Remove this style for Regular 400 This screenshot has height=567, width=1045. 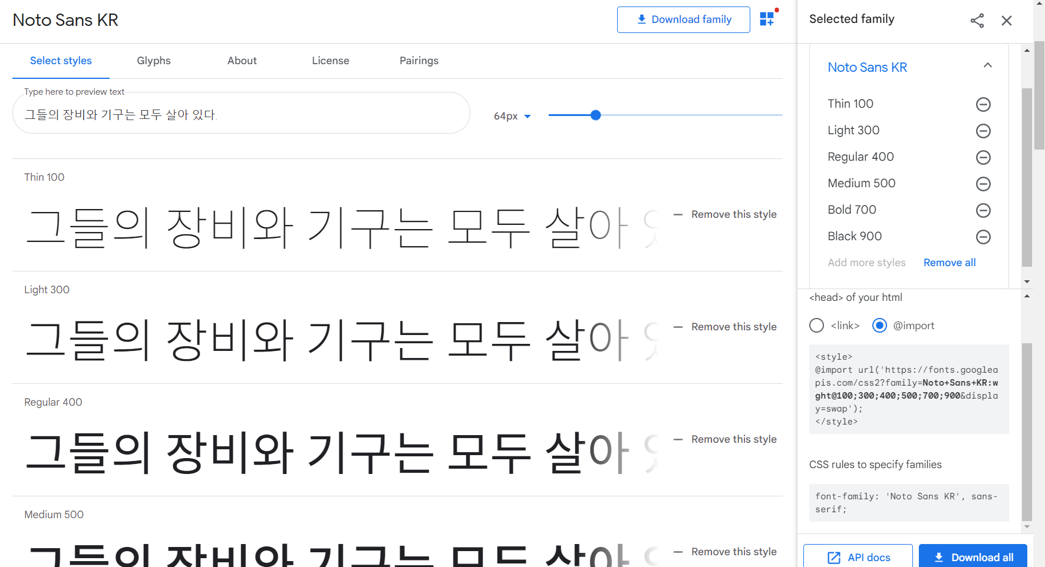click(x=725, y=439)
